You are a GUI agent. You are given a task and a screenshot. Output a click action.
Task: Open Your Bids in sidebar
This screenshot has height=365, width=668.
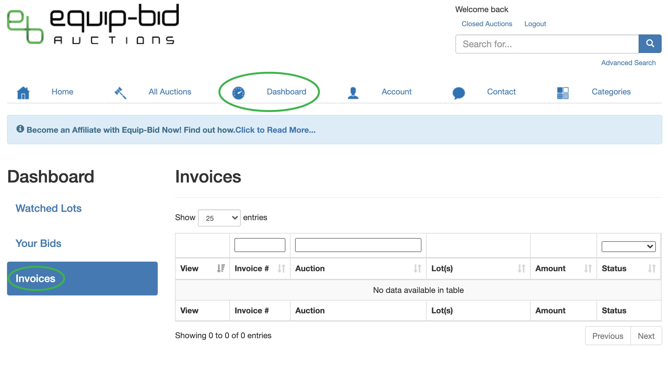(x=38, y=243)
